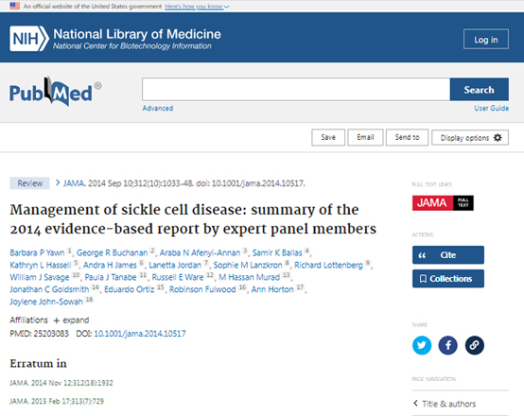This screenshot has width=524, height=416.
Task: Click the PubMed search input field
Action: pos(296,90)
